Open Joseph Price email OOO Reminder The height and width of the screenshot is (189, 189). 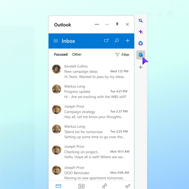(x=91, y=173)
